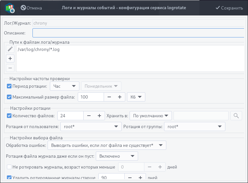This screenshot has width=248, height=183.
Task: Open the Ротация от пользователя dropdown
Action: pos(91,126)
